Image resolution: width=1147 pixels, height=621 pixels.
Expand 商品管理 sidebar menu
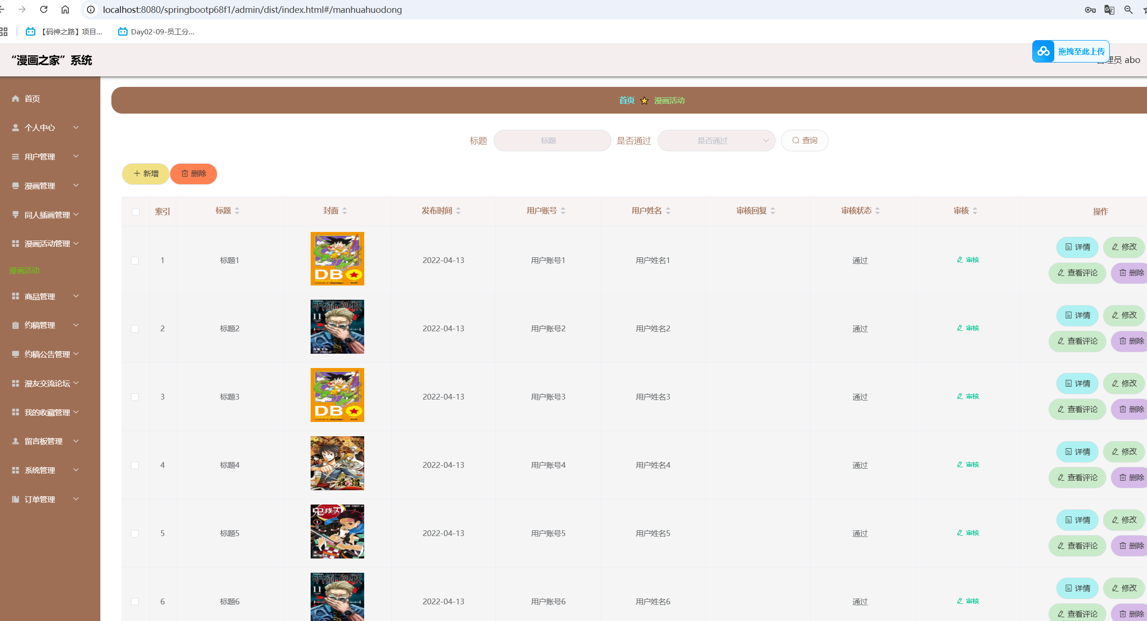[50, 297]
